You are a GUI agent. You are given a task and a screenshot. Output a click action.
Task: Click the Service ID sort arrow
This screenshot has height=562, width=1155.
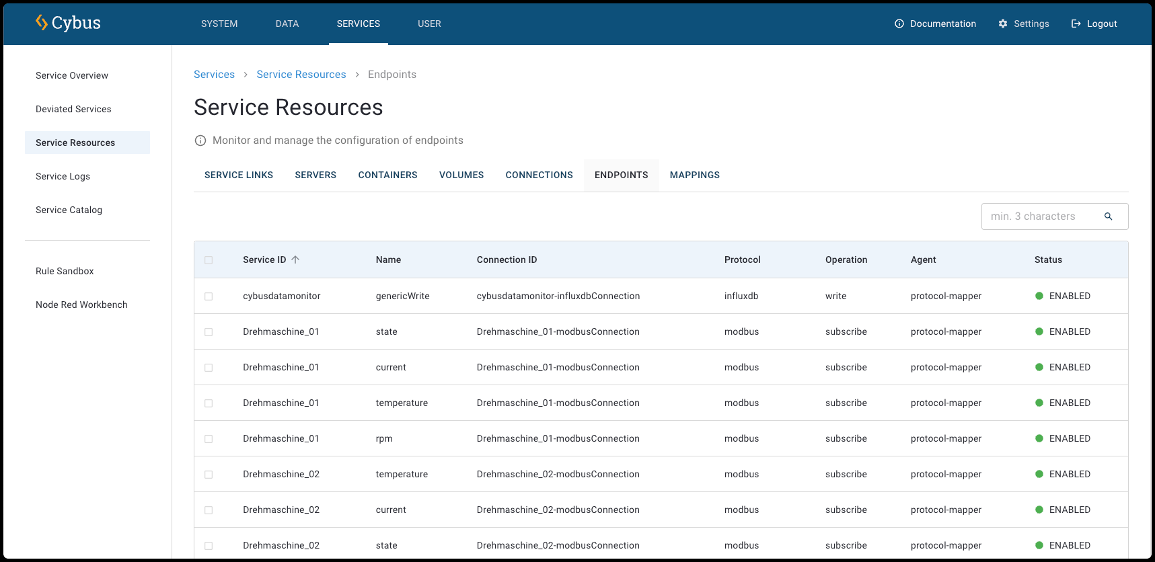(x=295, y=259)
